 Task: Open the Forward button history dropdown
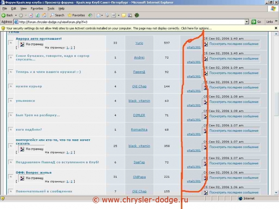pos(26,15)
